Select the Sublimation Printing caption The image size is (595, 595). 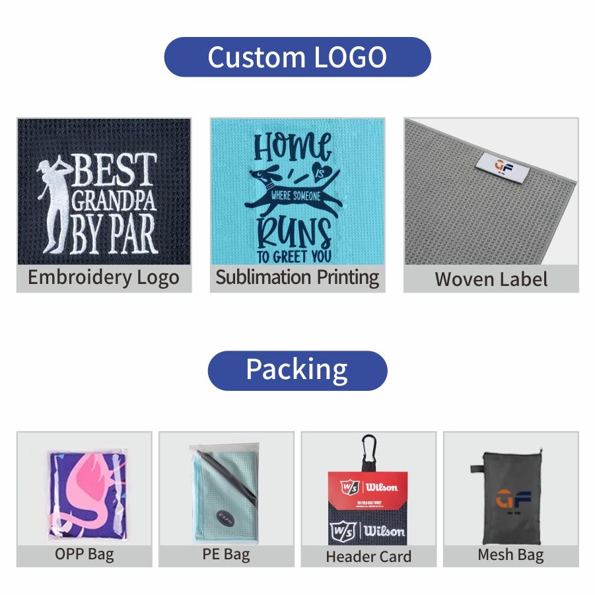coord(297,277)
